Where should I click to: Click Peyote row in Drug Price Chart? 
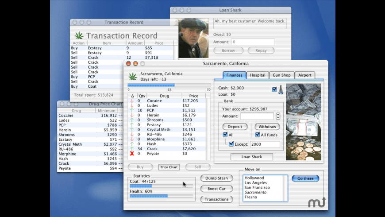(90, 168)
